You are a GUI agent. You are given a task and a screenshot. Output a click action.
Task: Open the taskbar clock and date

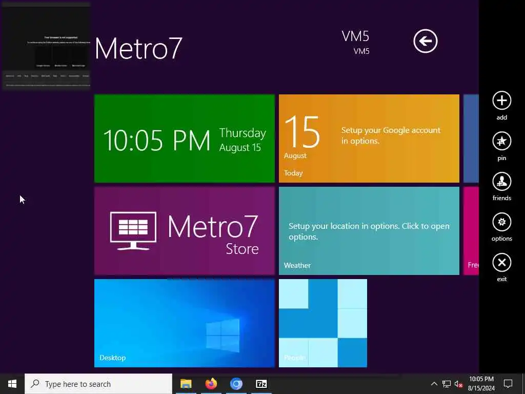tap(481, 384)
